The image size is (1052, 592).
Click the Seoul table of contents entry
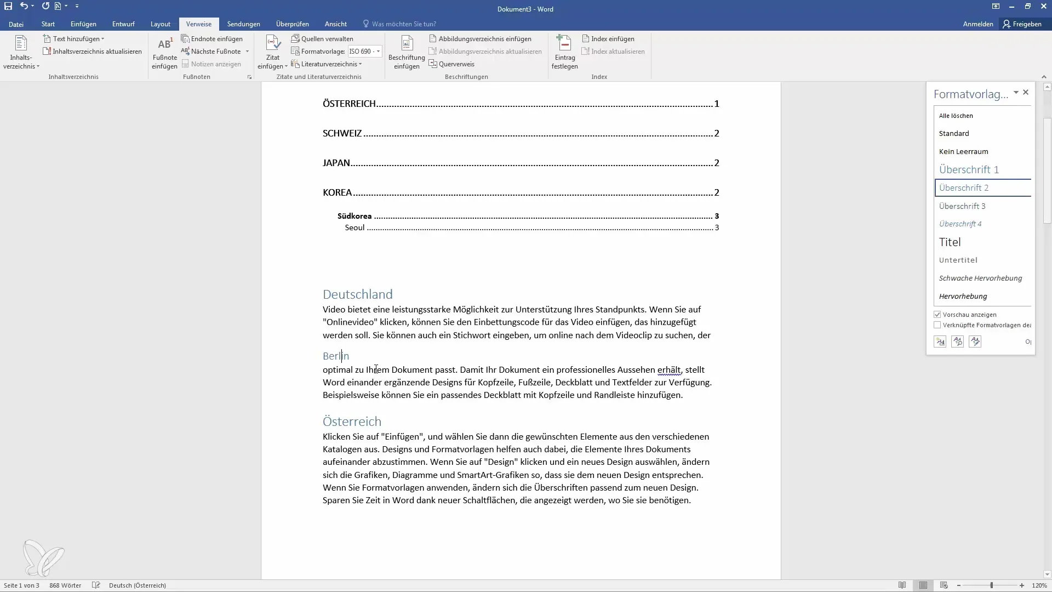(x=531, y=227)
